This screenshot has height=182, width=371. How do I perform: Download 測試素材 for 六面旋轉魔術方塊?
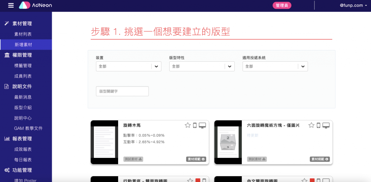[257, 159]
